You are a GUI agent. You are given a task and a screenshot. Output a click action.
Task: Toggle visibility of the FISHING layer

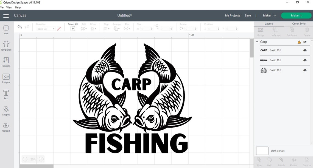tap(305, 60)
